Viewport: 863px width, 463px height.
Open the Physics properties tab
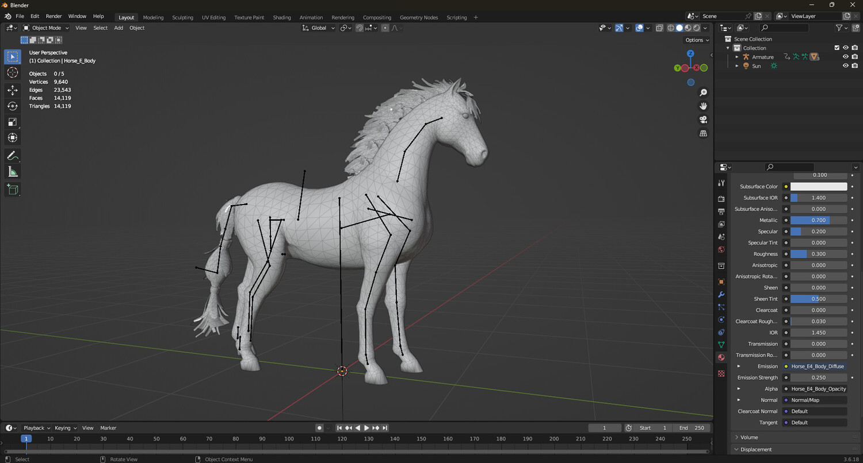click(721, 319)
